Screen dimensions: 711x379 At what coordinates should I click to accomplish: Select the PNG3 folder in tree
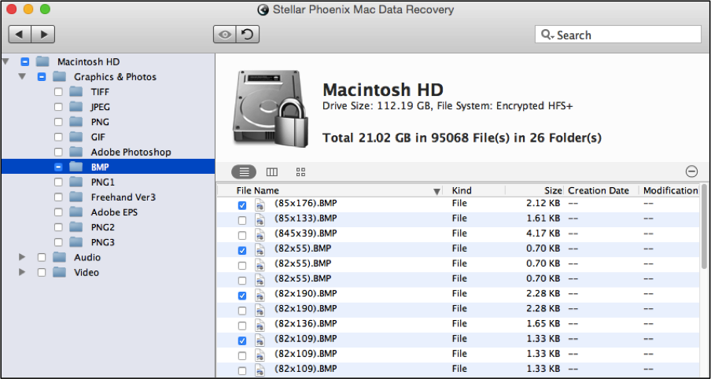pos(102,242)
